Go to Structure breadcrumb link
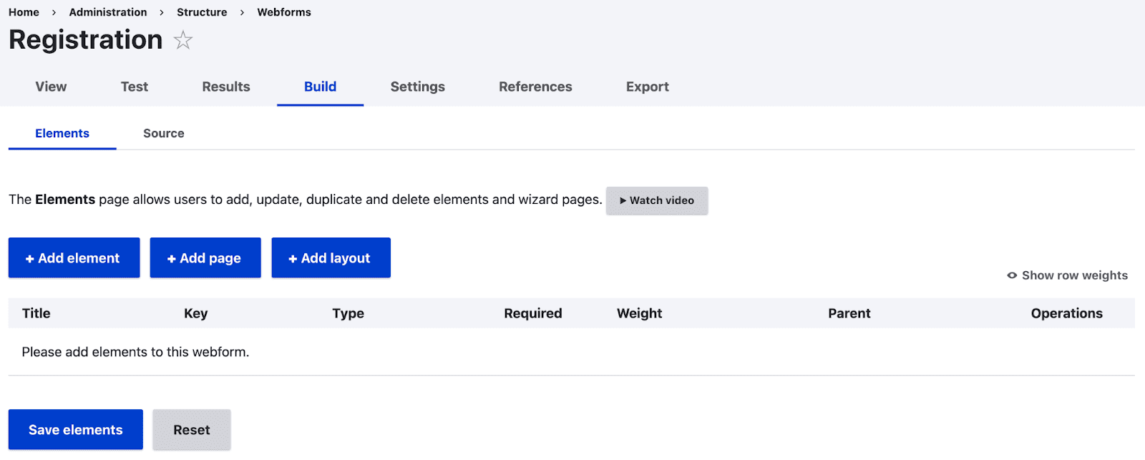1145x460 pixels. point(202,12)
